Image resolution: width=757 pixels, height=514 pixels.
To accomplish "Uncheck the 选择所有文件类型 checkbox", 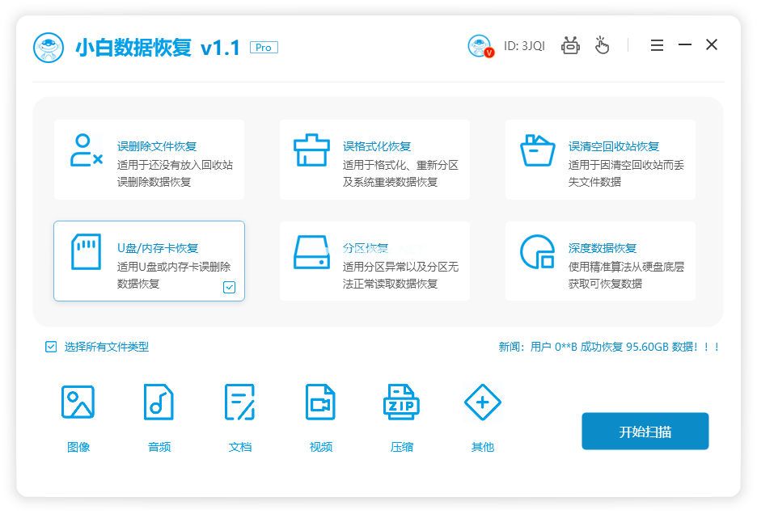I will [50, 347].
